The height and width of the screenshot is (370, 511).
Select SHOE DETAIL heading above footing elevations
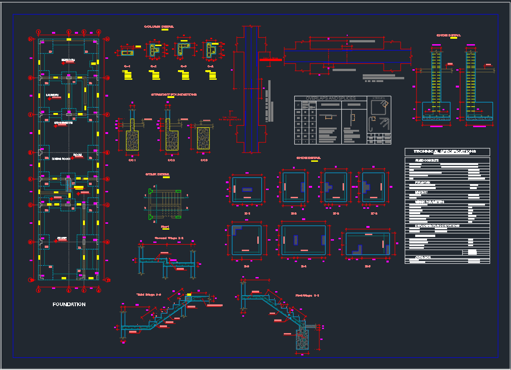pos(449,35)
